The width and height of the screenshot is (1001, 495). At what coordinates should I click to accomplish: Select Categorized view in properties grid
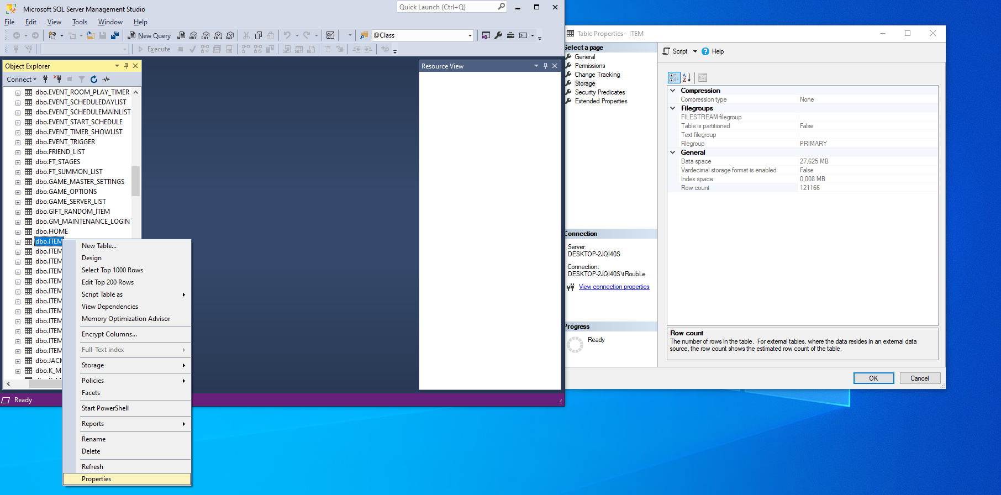point(674,77)
